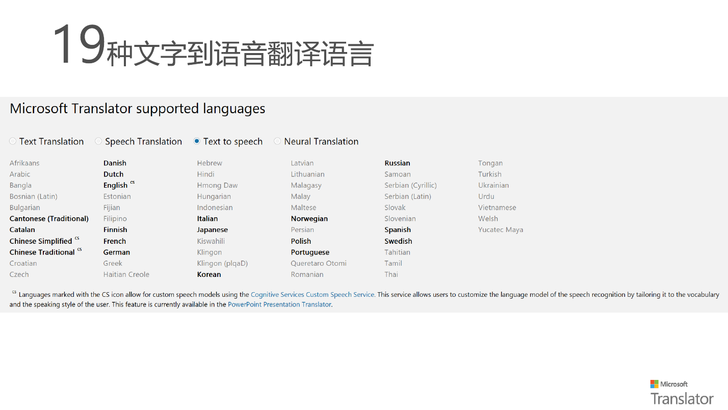Click the language 'Estonian'

[x=117, y=196]
